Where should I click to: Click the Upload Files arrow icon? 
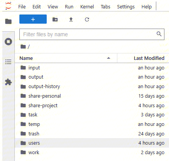(x=71, y=19)
